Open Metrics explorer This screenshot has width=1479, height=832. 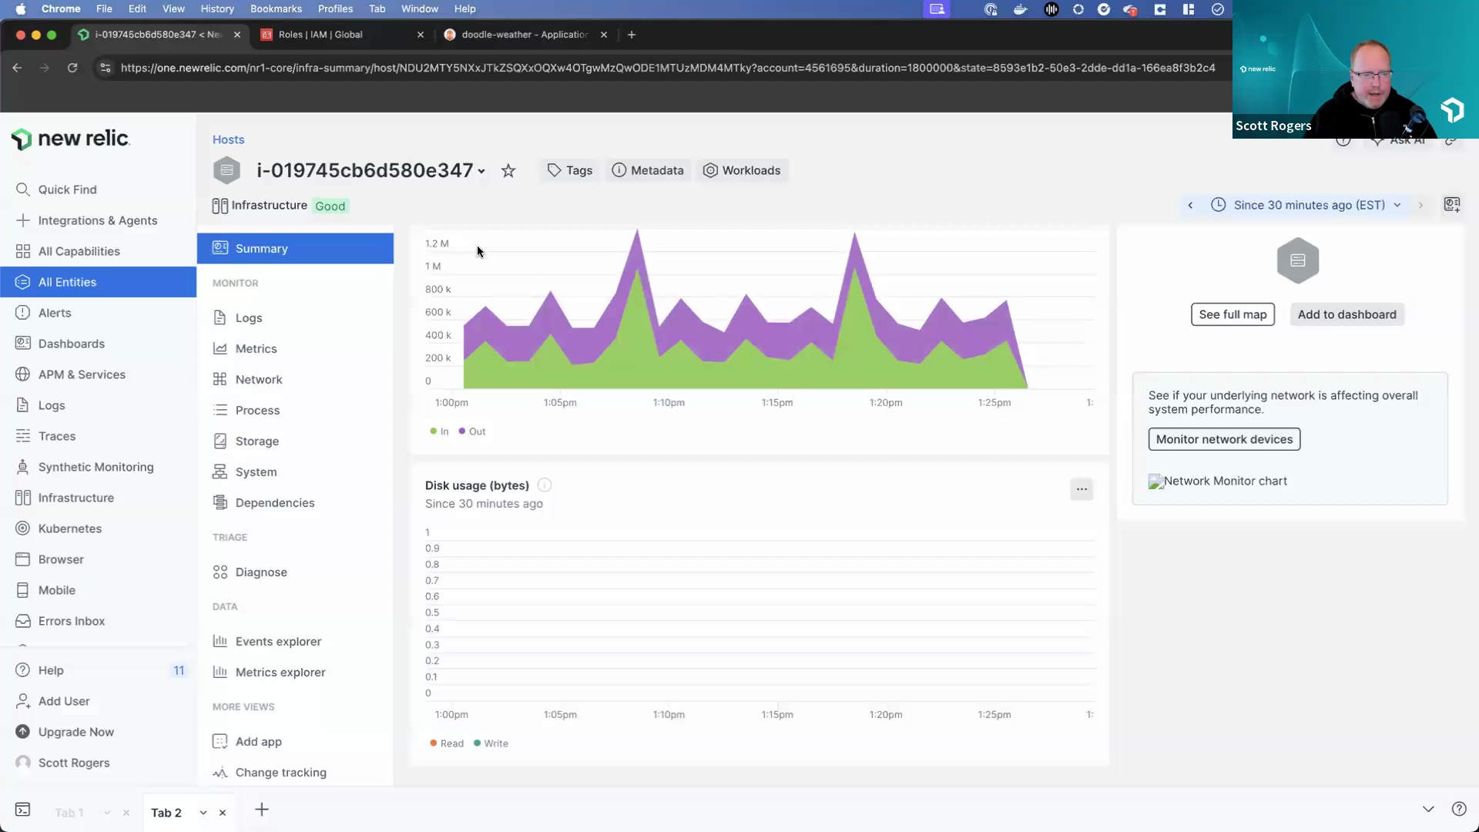(x=280, y=673)
